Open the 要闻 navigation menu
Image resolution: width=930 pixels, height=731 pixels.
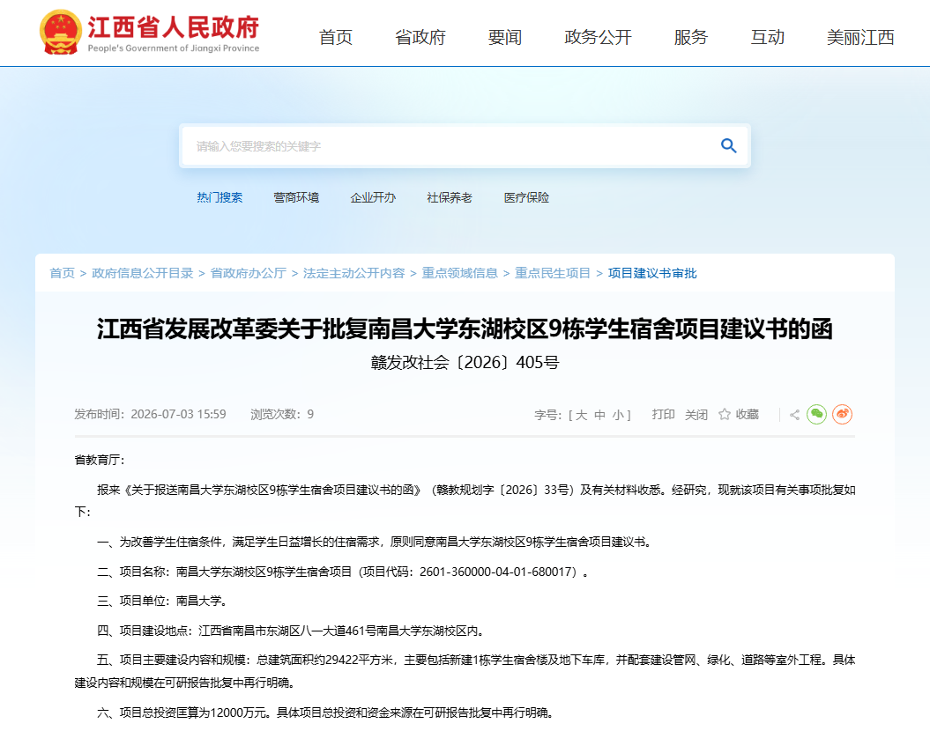[x=505, y=37]
